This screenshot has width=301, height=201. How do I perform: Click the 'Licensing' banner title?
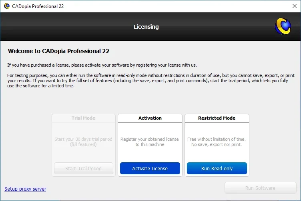click(x=146, y=27)
